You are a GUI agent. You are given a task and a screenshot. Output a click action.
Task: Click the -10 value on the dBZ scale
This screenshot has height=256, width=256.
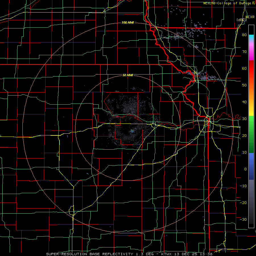(243, 186)
